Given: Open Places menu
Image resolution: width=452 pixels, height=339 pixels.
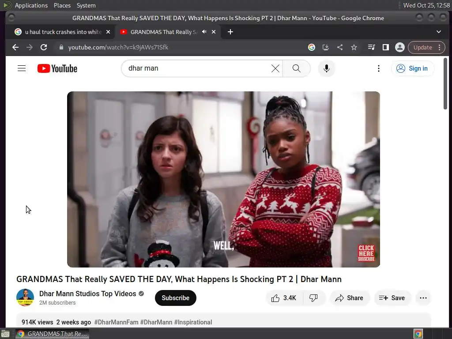Looking at the screenshot, I should [x=62, y=5].
